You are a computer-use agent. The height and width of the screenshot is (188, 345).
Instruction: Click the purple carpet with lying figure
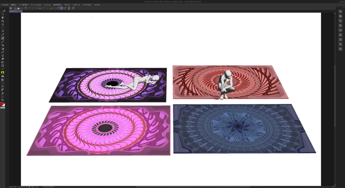[x=108, y=85]
